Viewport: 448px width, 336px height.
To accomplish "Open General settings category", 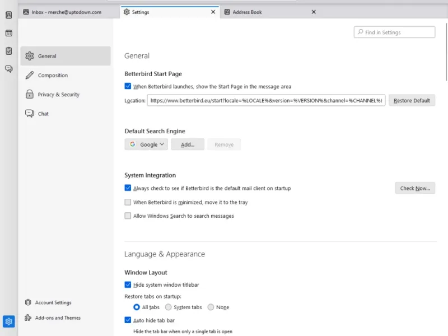I will pyautogui.click(x=66, y=56).
